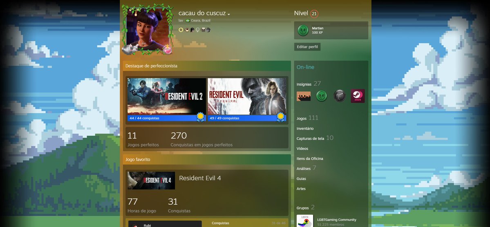This screenshot has width=490, height=227.
Task: Open the Análises 7 link
Action: click(306, 168)
